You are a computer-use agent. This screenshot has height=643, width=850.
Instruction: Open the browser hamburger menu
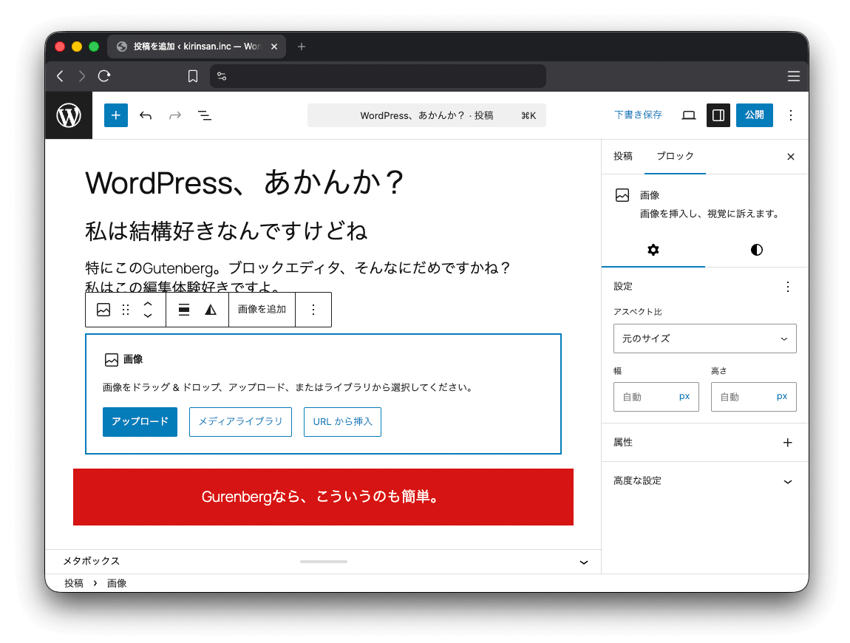794,76
